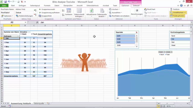Expand the Stuhl column group
193x108 pixels.
(x=21, y=34)
